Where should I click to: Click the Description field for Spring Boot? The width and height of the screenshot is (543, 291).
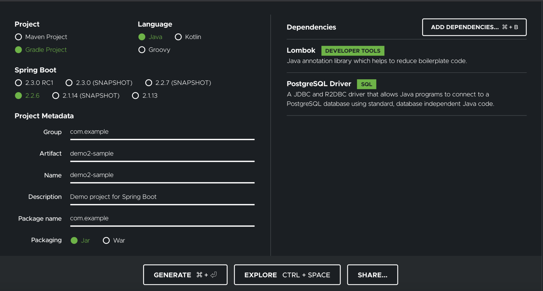tap(162, 197)
